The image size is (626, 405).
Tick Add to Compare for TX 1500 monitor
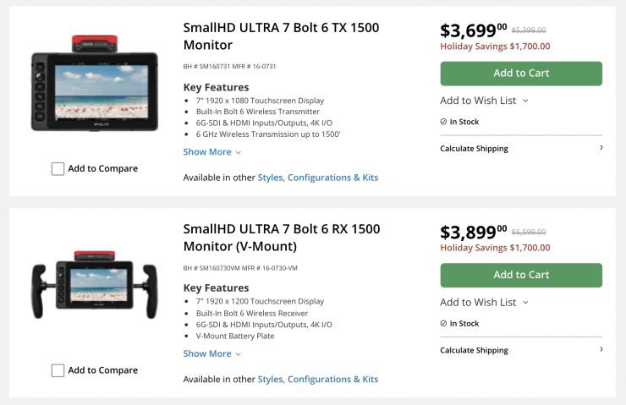pyautogui.click(x=58, y=168)
